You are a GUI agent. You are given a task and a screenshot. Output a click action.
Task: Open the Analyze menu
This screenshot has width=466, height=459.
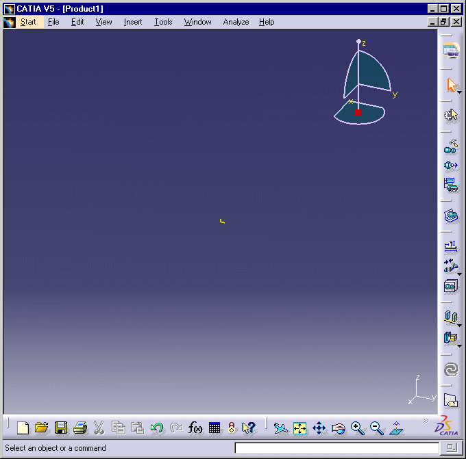pyautogui.click(x=236, y=22)
